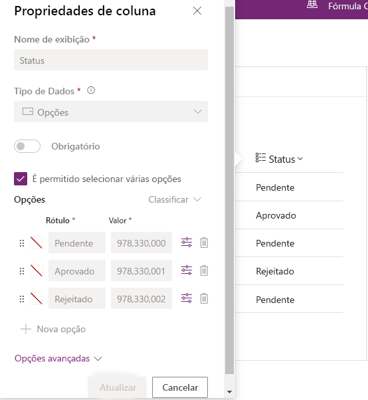Image resolution: width=368 pixels, height=400 pixels.
Task: Delete the Pendente option
Action: tap(204, 243)
